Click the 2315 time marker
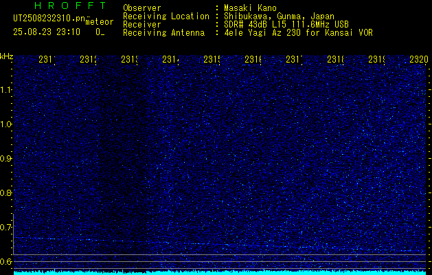Image resolution: width=432 pixels, height=275 pixels. coord(212,59)
